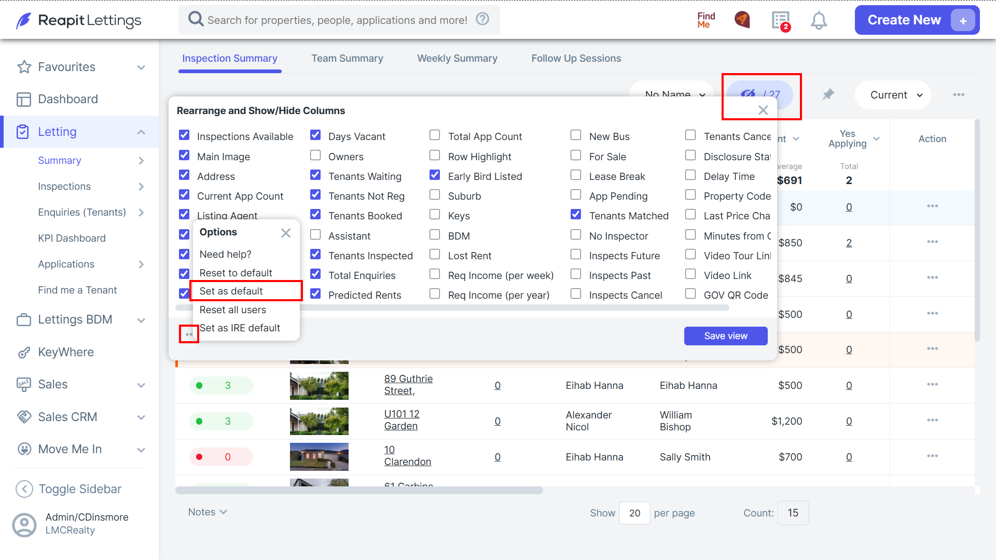Close the Options popup
The width and height of the screenshot is (996, 560).
tap(286, 233)
